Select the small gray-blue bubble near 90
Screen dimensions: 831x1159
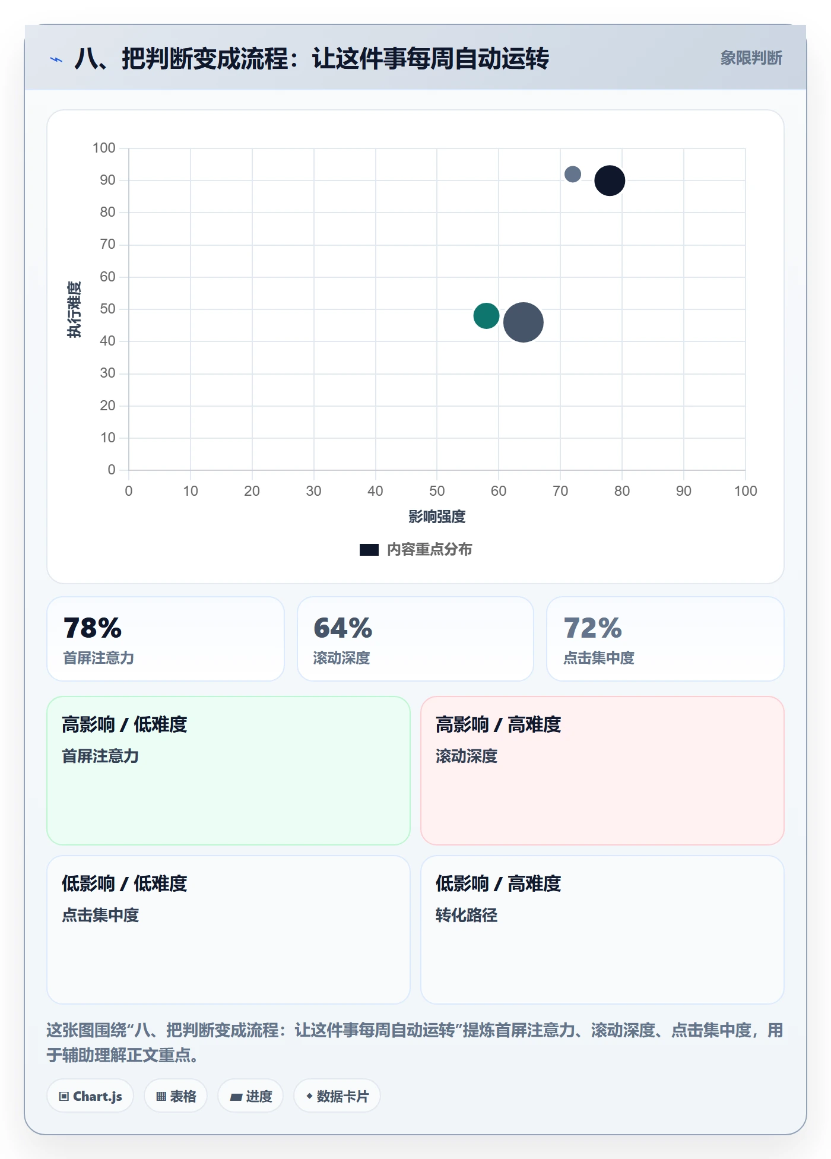(573, 174)
